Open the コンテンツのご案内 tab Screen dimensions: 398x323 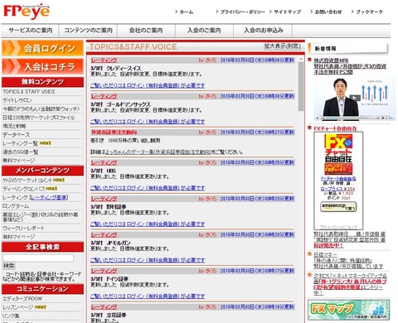point(88,31)
